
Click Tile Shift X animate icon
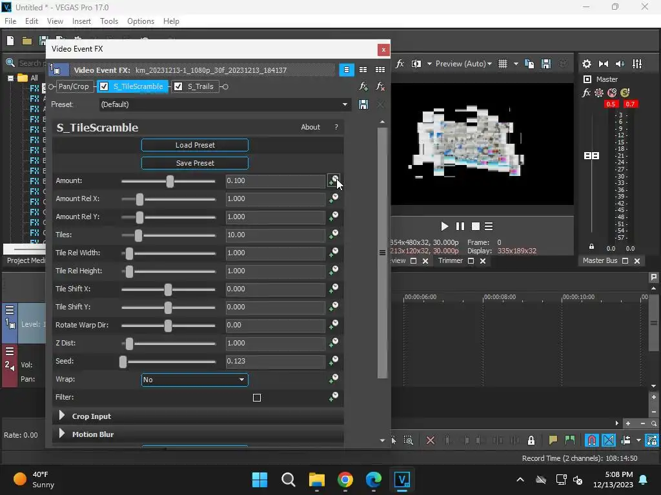pos(334,289)
